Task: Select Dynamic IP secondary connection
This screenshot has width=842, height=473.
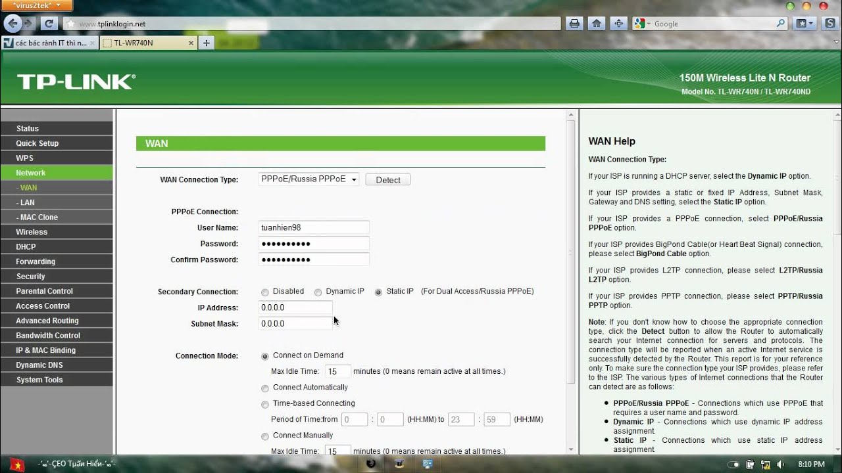Action: [318, 292]
